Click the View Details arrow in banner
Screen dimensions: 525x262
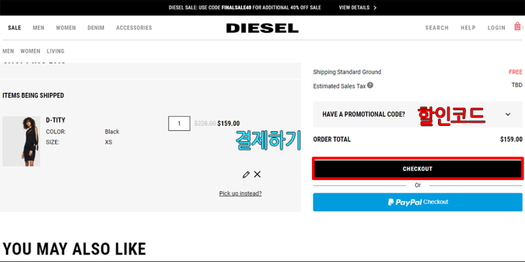[x=375, y=8]
